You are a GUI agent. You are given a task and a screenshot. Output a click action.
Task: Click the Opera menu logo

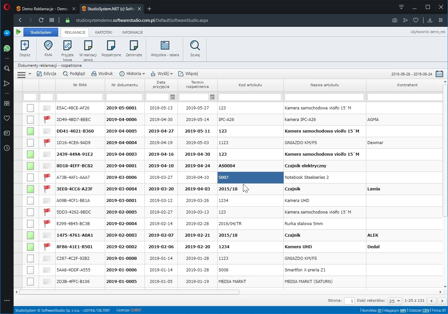point(7,7)
